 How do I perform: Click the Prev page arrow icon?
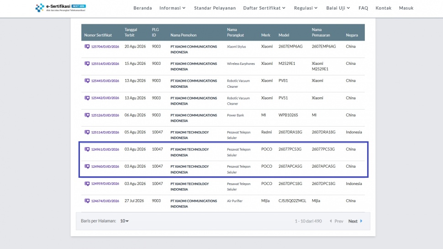tap(331, 221)
